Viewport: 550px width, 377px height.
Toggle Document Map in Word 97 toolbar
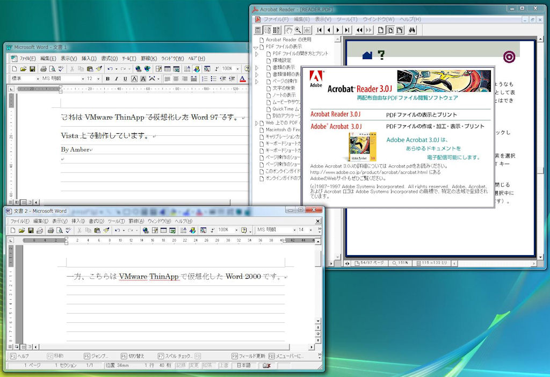[207, 69]
